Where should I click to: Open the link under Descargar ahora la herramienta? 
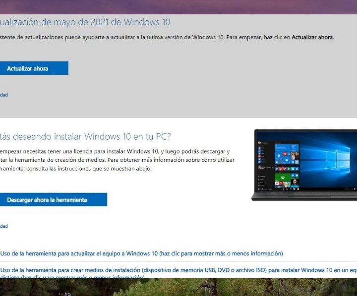4,226
